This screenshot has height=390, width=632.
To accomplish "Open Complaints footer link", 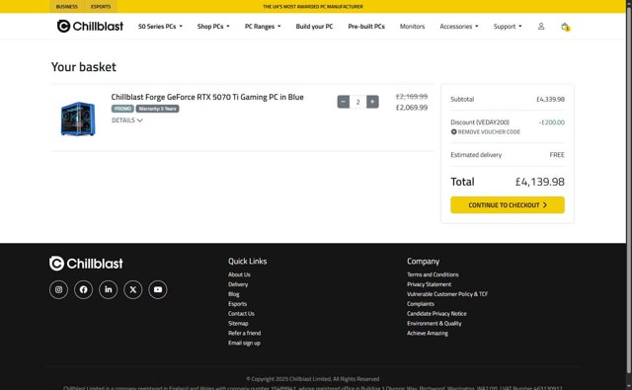I will click(x=421, y=304).
